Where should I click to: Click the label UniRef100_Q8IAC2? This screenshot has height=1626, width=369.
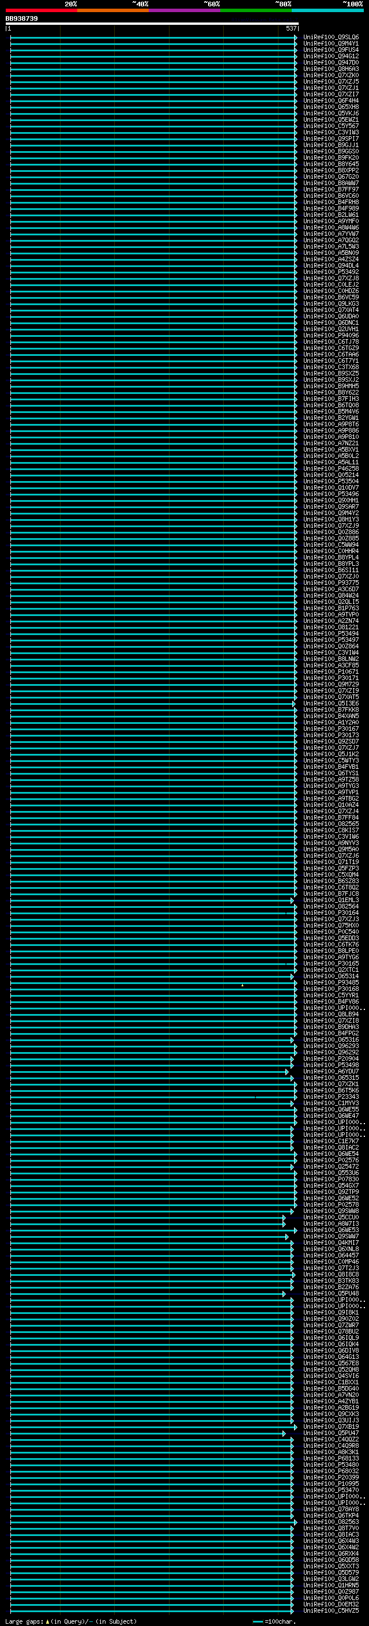click(330, 1147)
